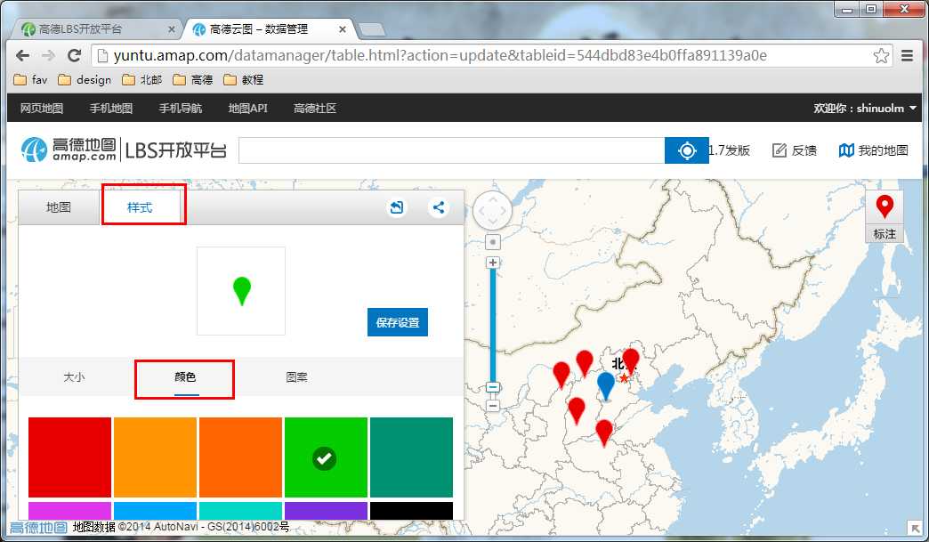Screen dimensions: 929x542
Task: Pick the red color swatch
Action: tap(70, 457)
